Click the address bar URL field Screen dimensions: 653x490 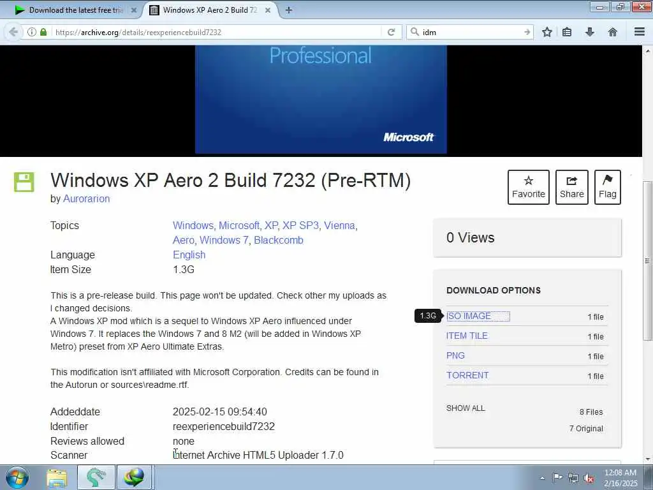click(217, 32)
